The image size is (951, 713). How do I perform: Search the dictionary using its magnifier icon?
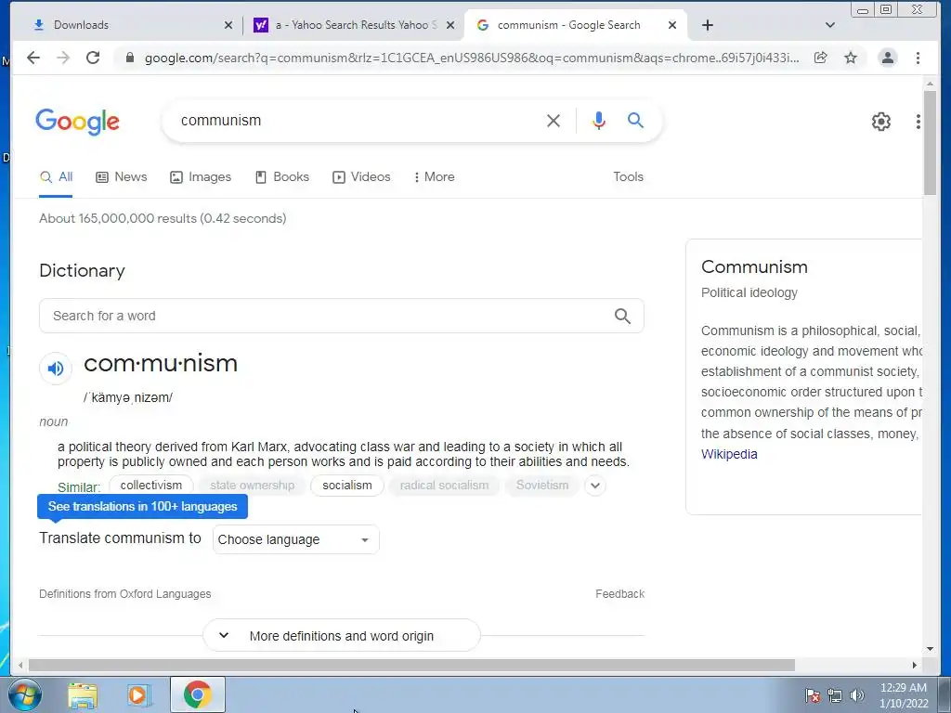[x=622, y=316]
